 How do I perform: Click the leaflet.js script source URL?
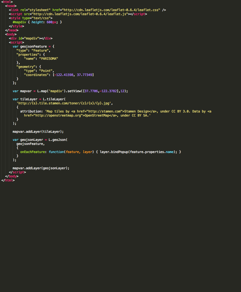(x=80, y=14)
